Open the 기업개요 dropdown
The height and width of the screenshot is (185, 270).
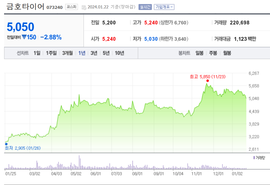[x=164, y=7]
